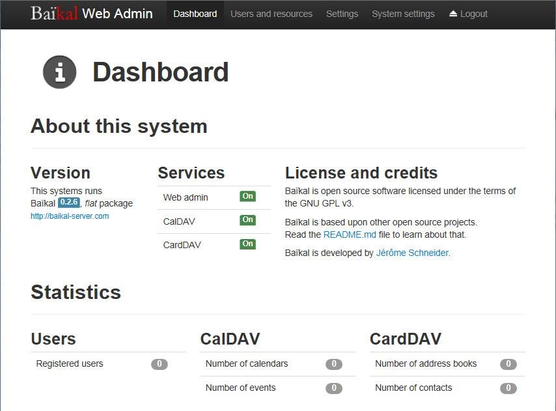Click the eject icon beside Logout
The image size is (556, 411).
point(453,14)
